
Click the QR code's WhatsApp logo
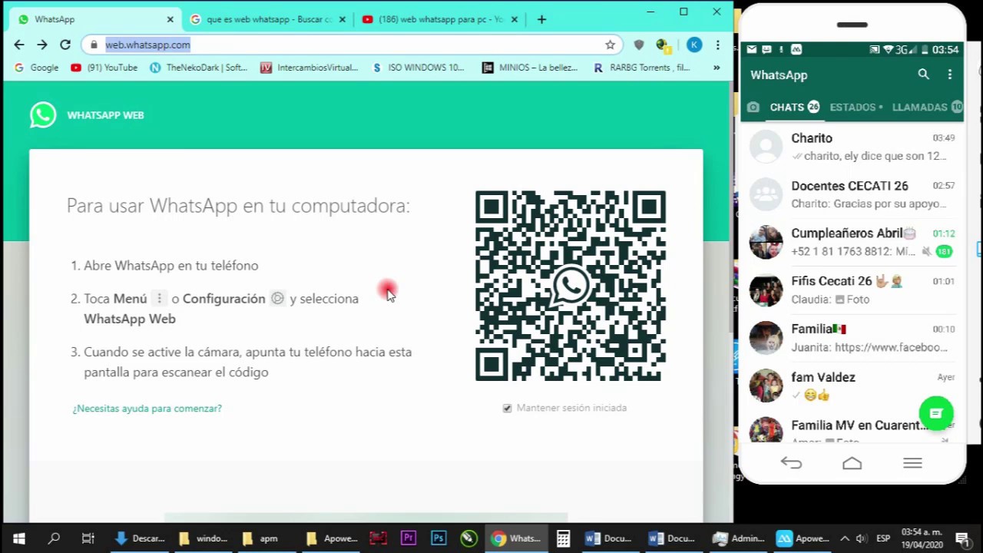[571, 286]
